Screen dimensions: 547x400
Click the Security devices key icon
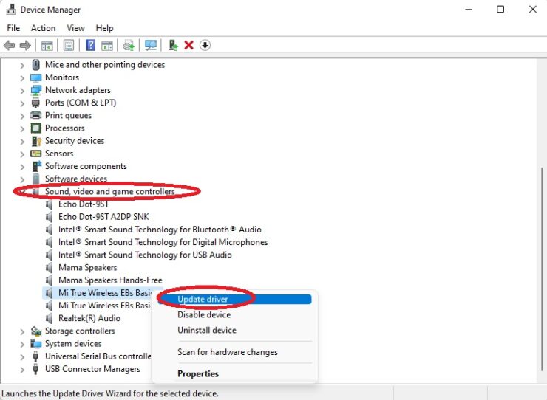pyautogui.click(x=36, y=141)
